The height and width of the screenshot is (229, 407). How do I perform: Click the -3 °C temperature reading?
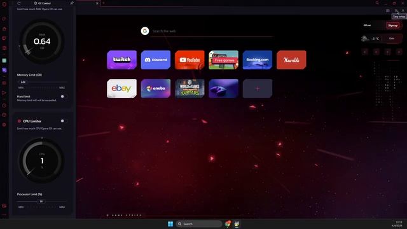[375, 39]
